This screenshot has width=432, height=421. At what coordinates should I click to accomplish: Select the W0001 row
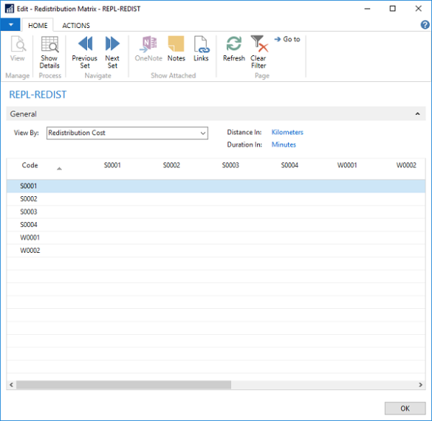30,238
